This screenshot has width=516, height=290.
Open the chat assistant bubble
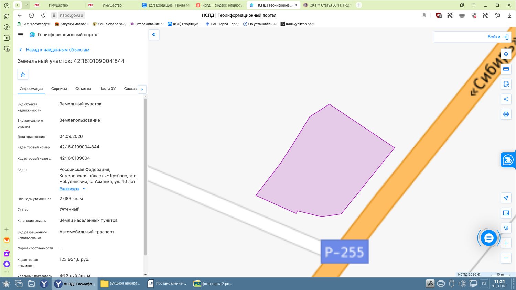tap(489, 238)
